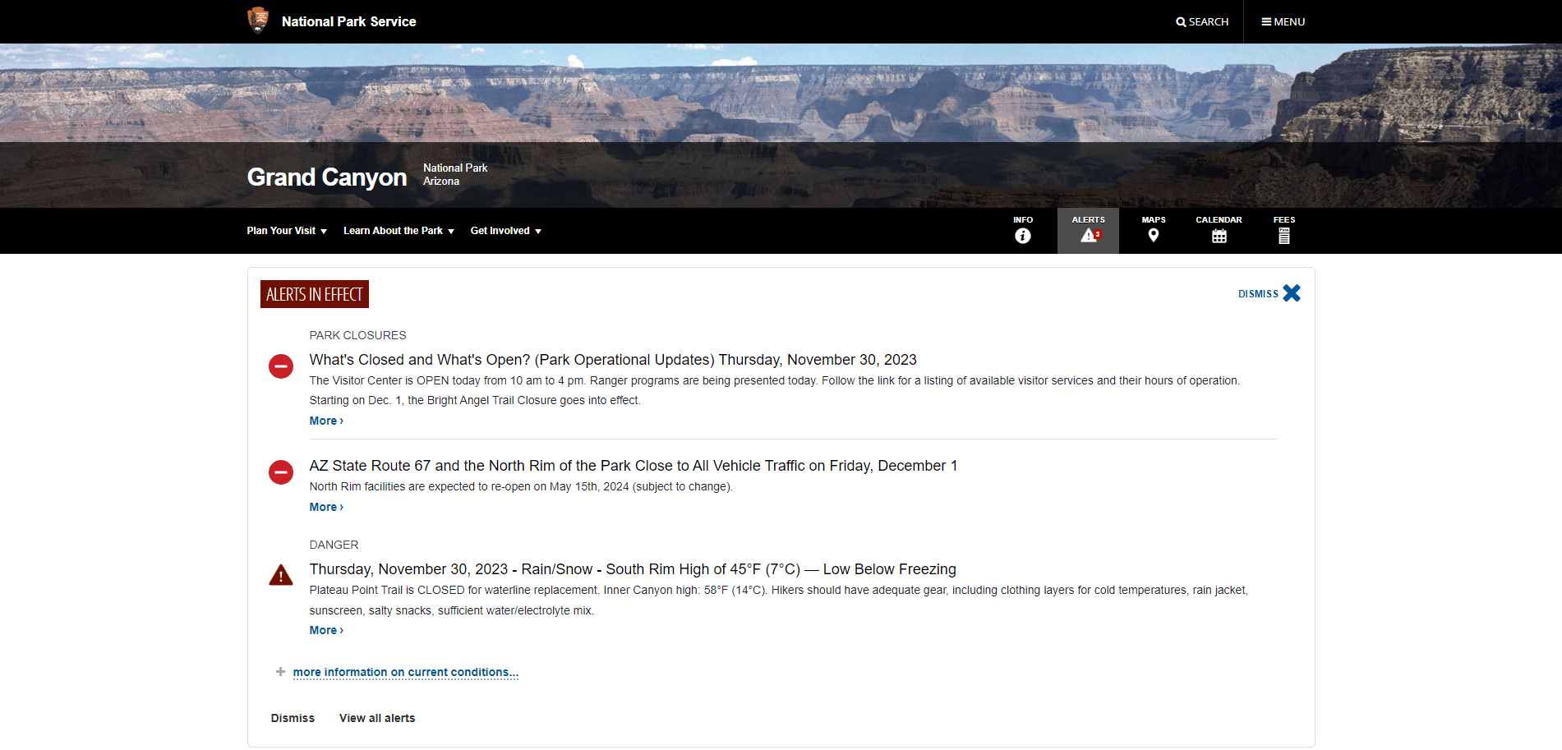
Task: Click the DISMISS text at top right
Action: point(1258,293)
